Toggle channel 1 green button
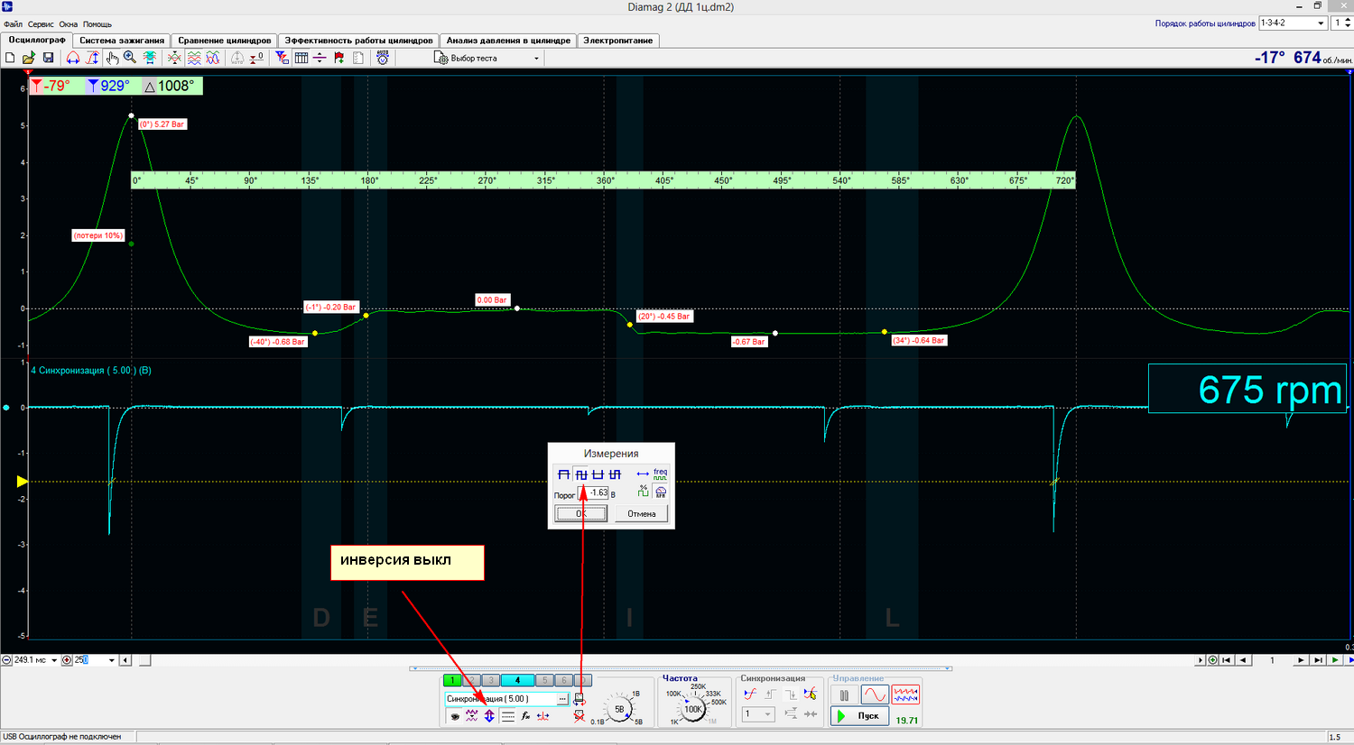The height and width of the screenshot is (745, 1354). [x=452, y=680]
